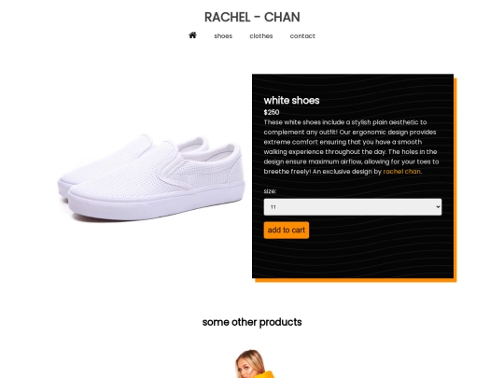The height and width of the screenshot is (378, 504).
Task: Click the white slip-on shoes photo
Action: tap(151, 177)
